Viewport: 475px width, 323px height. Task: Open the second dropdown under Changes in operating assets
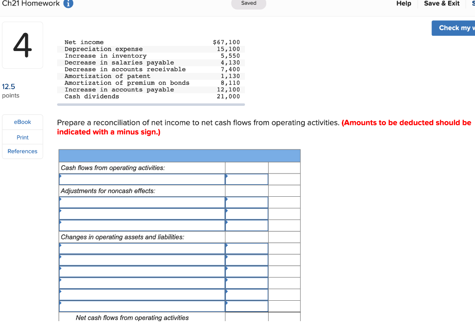click(142, 260)
